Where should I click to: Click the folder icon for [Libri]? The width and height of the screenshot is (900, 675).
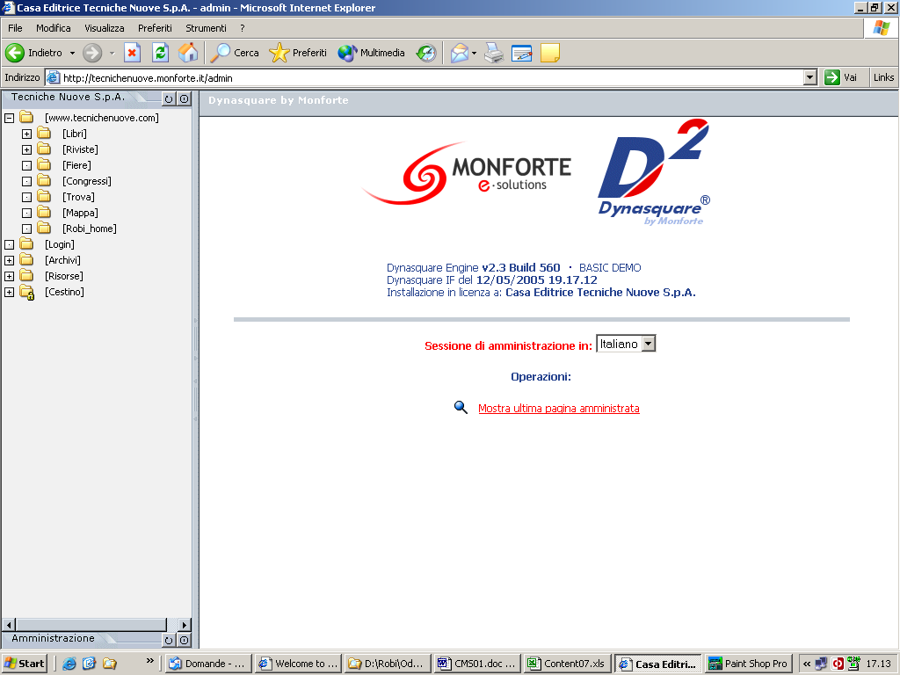44,134
